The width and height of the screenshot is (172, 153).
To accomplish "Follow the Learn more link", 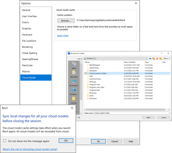I will pos(63,36).
